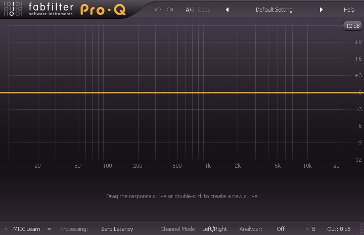The image size is (364, 235).
Task: Click the output bypass icon near Out
Action: [x=313, y=229]
